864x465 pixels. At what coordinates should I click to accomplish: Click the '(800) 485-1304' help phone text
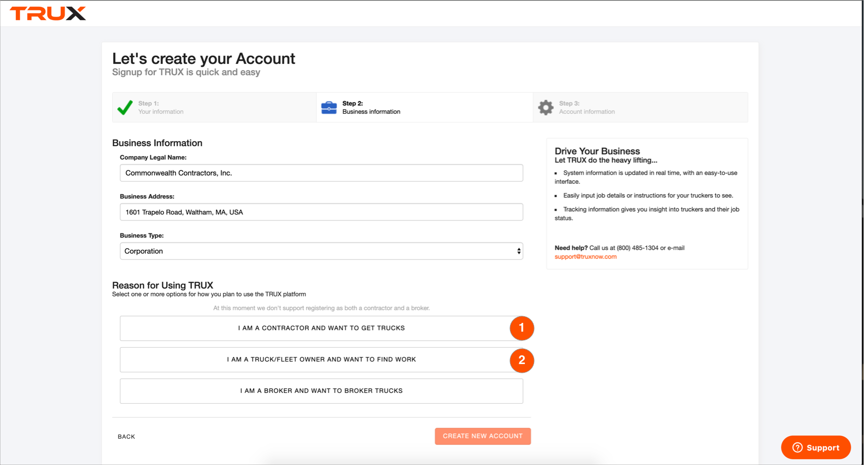pyautogui.click(x=637, y=248)
